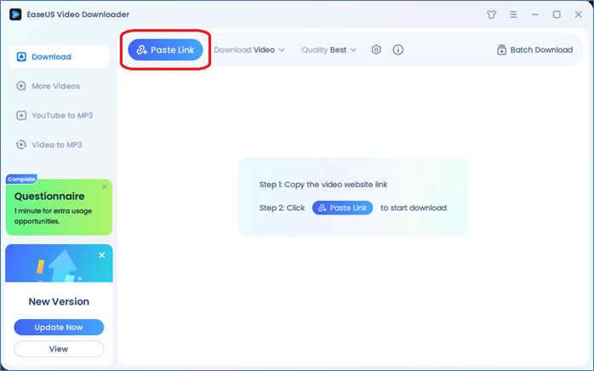594x371 pixels.
Task: Click Update Now button
Action: pos(59,327)
